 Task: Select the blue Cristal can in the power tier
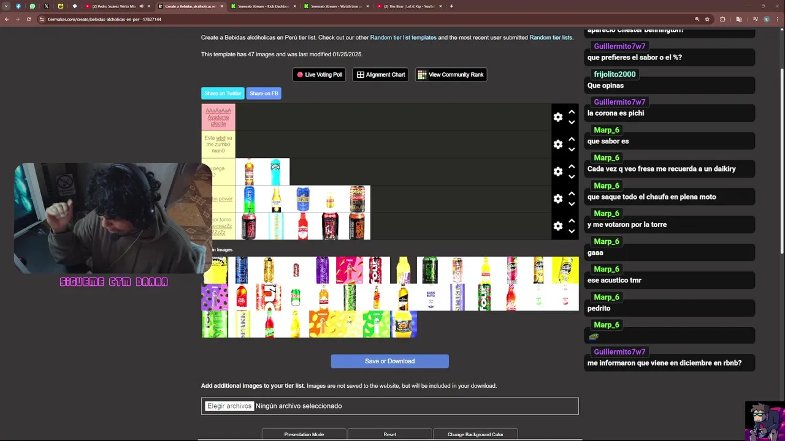coord(303,199)
